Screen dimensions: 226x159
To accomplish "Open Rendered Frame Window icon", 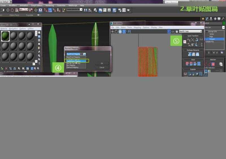I will 124,10.
